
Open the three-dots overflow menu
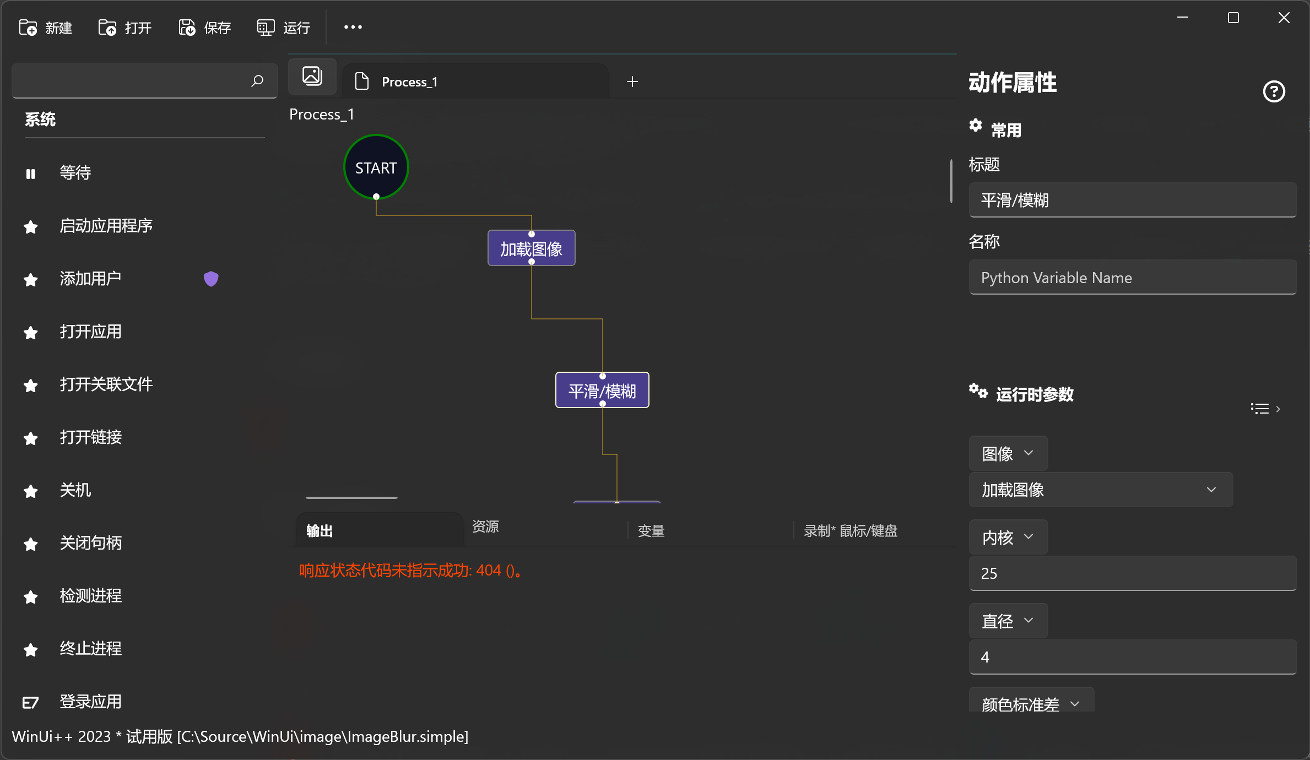(x=353, y=27)
